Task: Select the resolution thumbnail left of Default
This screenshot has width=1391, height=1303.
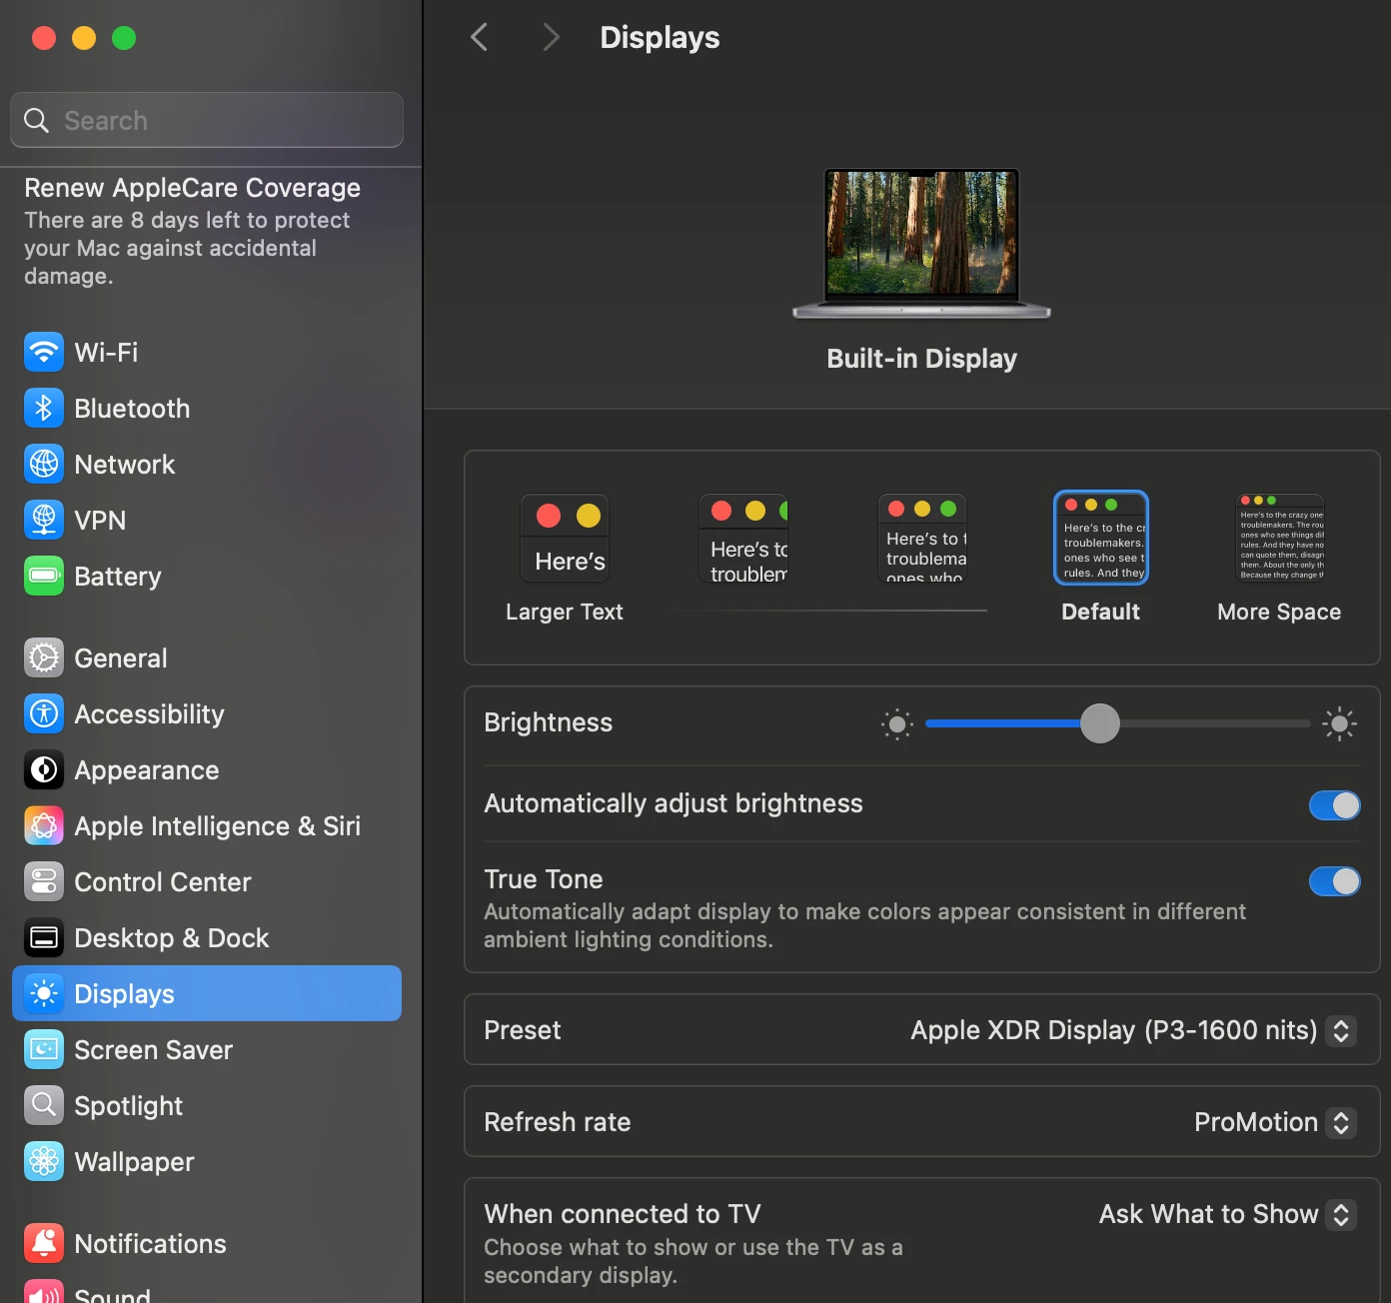Action: 922,539
